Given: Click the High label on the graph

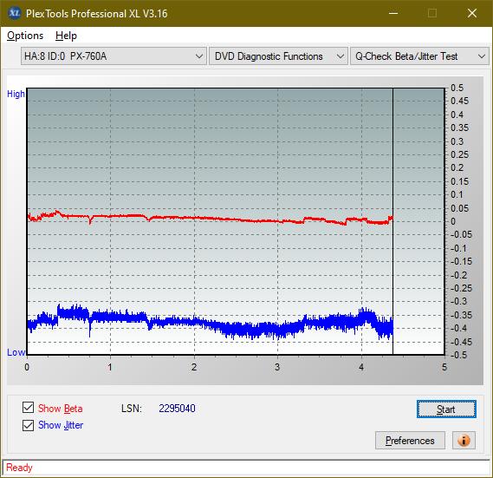Looking at the screenshot, I should (16, 94).
